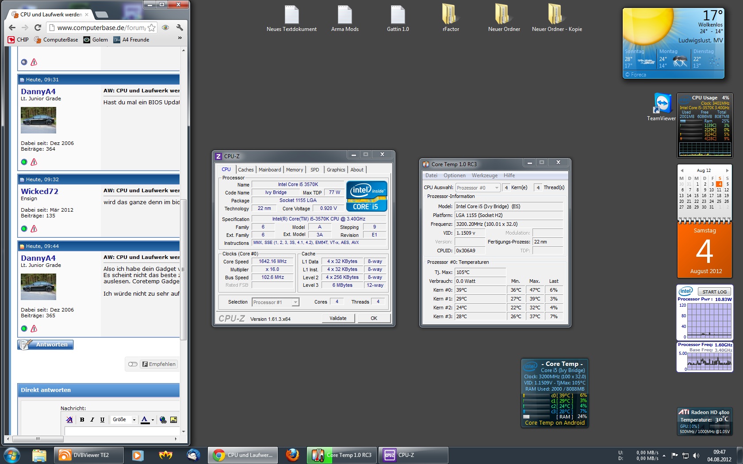Toggle bold formatting in the reply editor
This screenshot has height=464, width=743.
point(82,420)
